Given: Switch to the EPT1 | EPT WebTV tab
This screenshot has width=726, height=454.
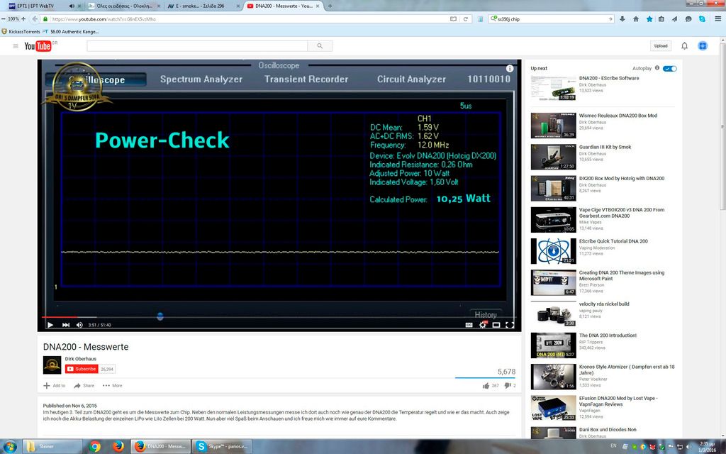Looking at the screenshot, I should point(31,6).
